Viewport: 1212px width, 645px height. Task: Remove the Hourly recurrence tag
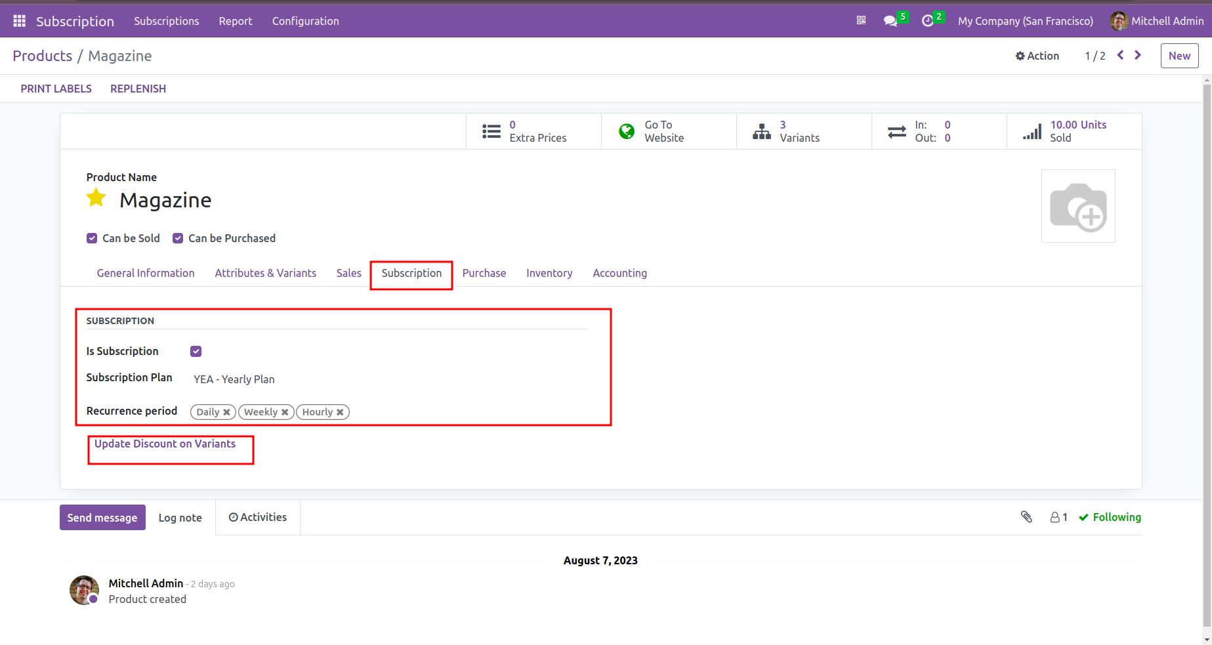click(340, 412)
